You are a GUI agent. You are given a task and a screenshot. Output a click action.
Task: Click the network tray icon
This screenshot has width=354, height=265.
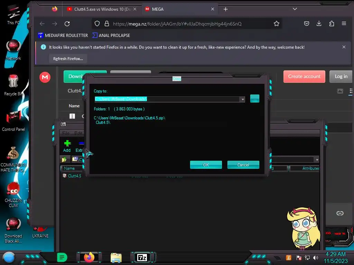coord(307,257)
